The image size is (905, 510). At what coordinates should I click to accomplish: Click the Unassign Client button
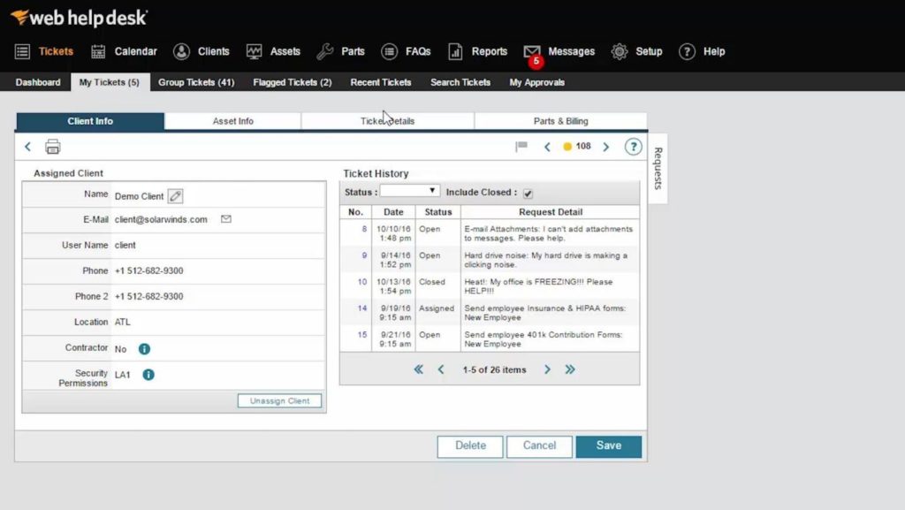pyautogui.click(x=279, y=401)
